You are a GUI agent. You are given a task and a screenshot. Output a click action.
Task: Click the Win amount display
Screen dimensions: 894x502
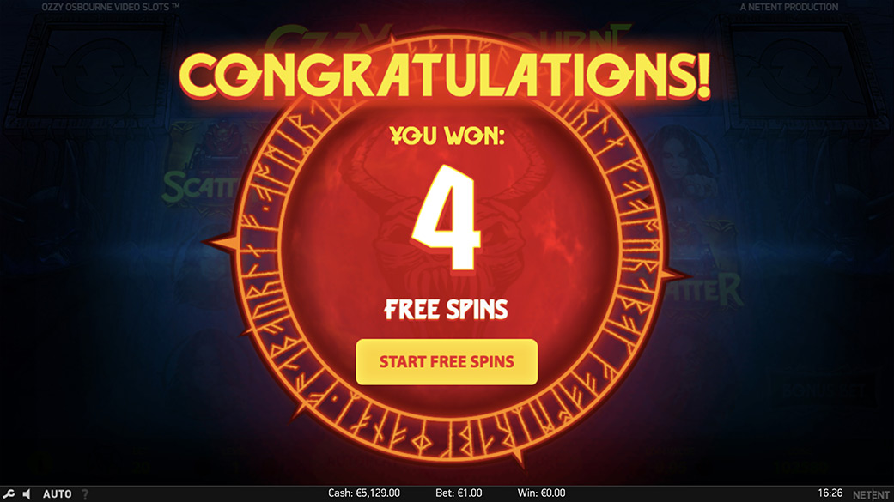(541, 493)
